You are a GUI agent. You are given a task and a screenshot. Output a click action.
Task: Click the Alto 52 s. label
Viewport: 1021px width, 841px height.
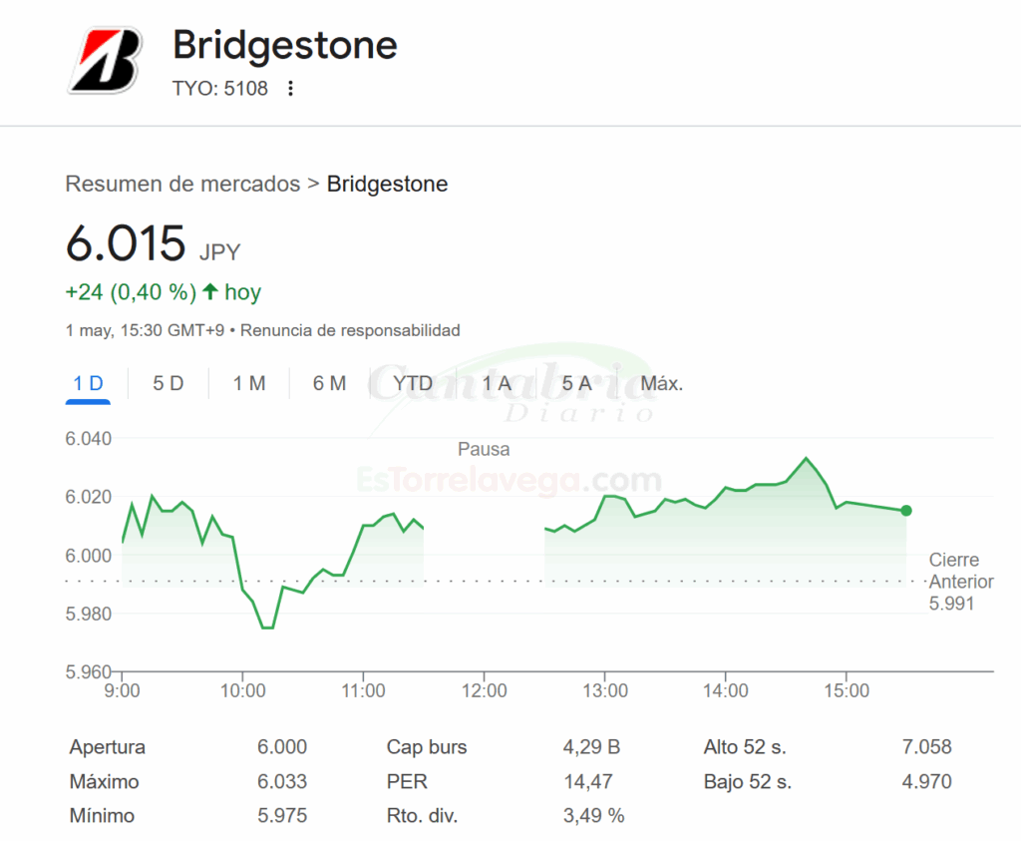[745, 746]
